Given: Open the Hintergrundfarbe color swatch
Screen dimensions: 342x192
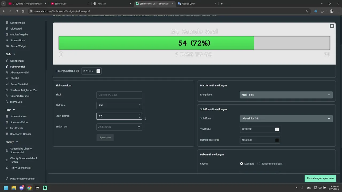Looking at the screenshot, I should click(x=98, y=71).
